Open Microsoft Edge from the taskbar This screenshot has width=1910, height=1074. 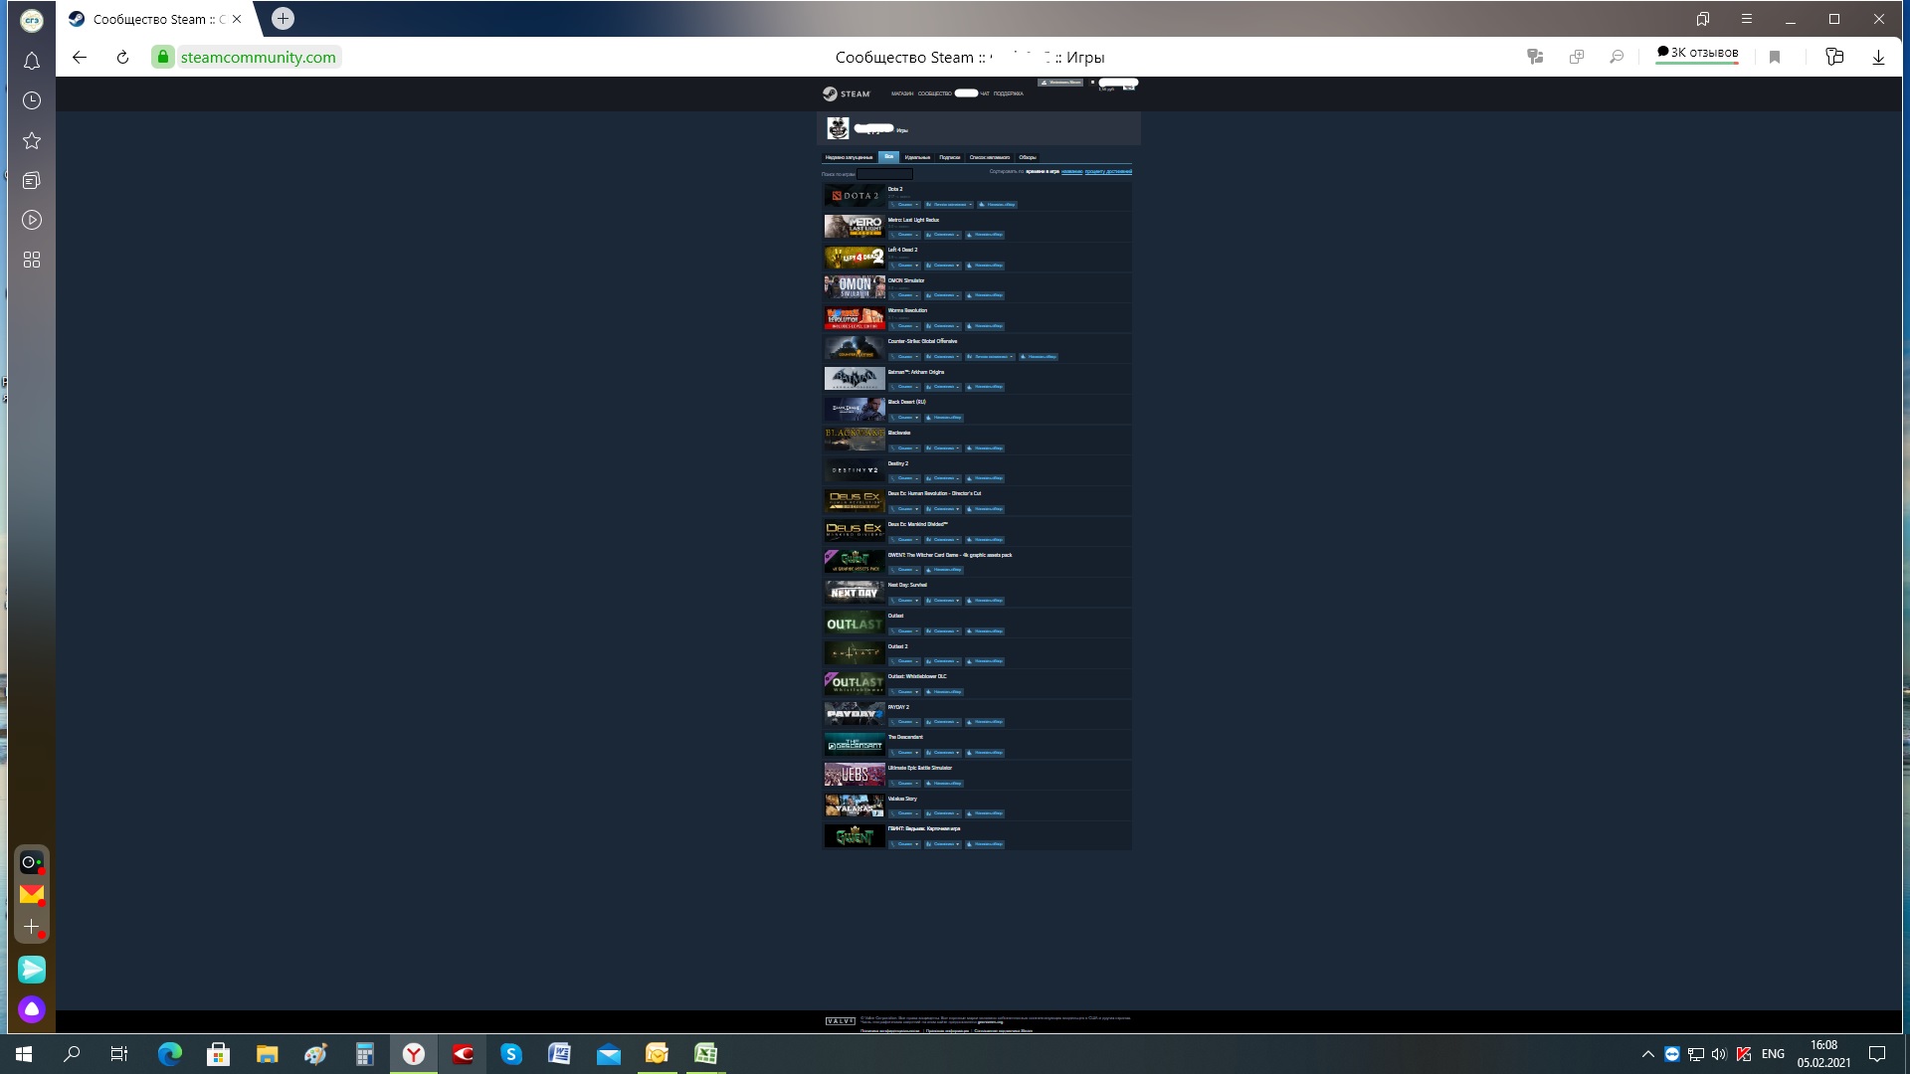point(170,1054)
